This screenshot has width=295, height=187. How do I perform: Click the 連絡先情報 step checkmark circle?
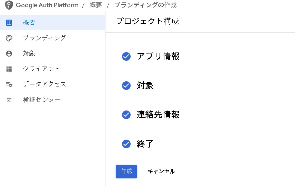126,115
